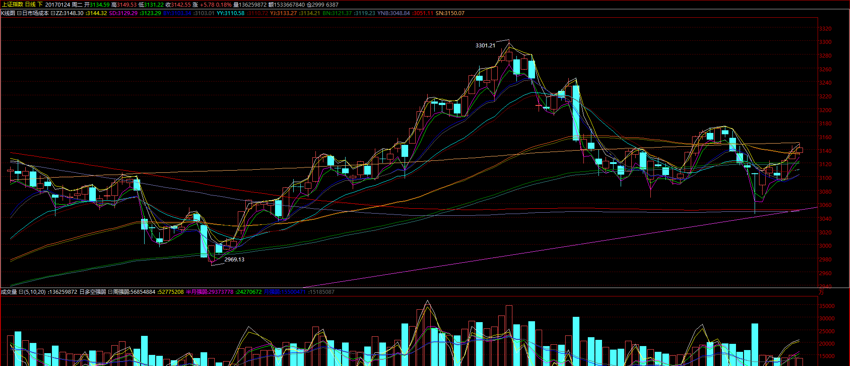
Task: Click the date 20170124 in header
Action: point(57,4)
